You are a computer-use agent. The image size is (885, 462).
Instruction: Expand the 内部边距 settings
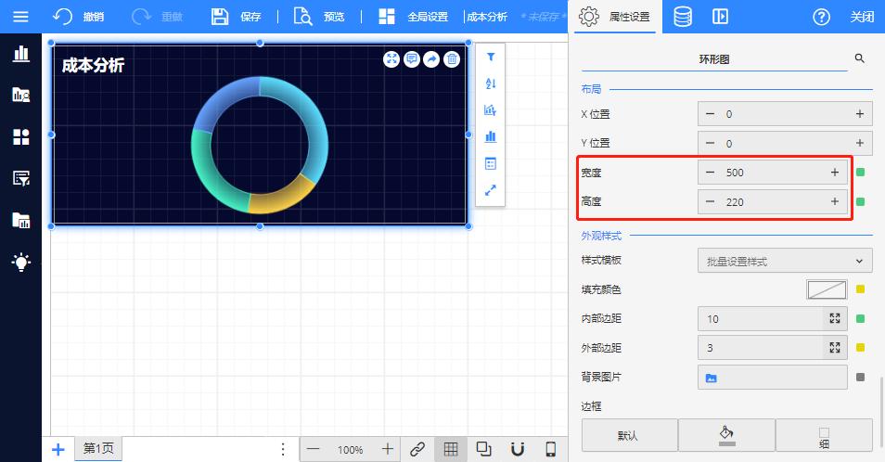click(x=835, y=318)
